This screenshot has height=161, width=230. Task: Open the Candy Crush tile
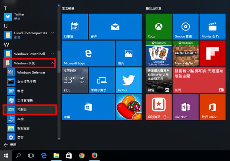pos(129,107)
